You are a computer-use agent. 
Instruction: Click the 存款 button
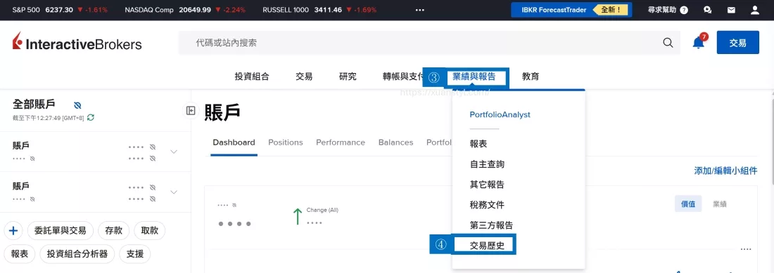(113, 230)
